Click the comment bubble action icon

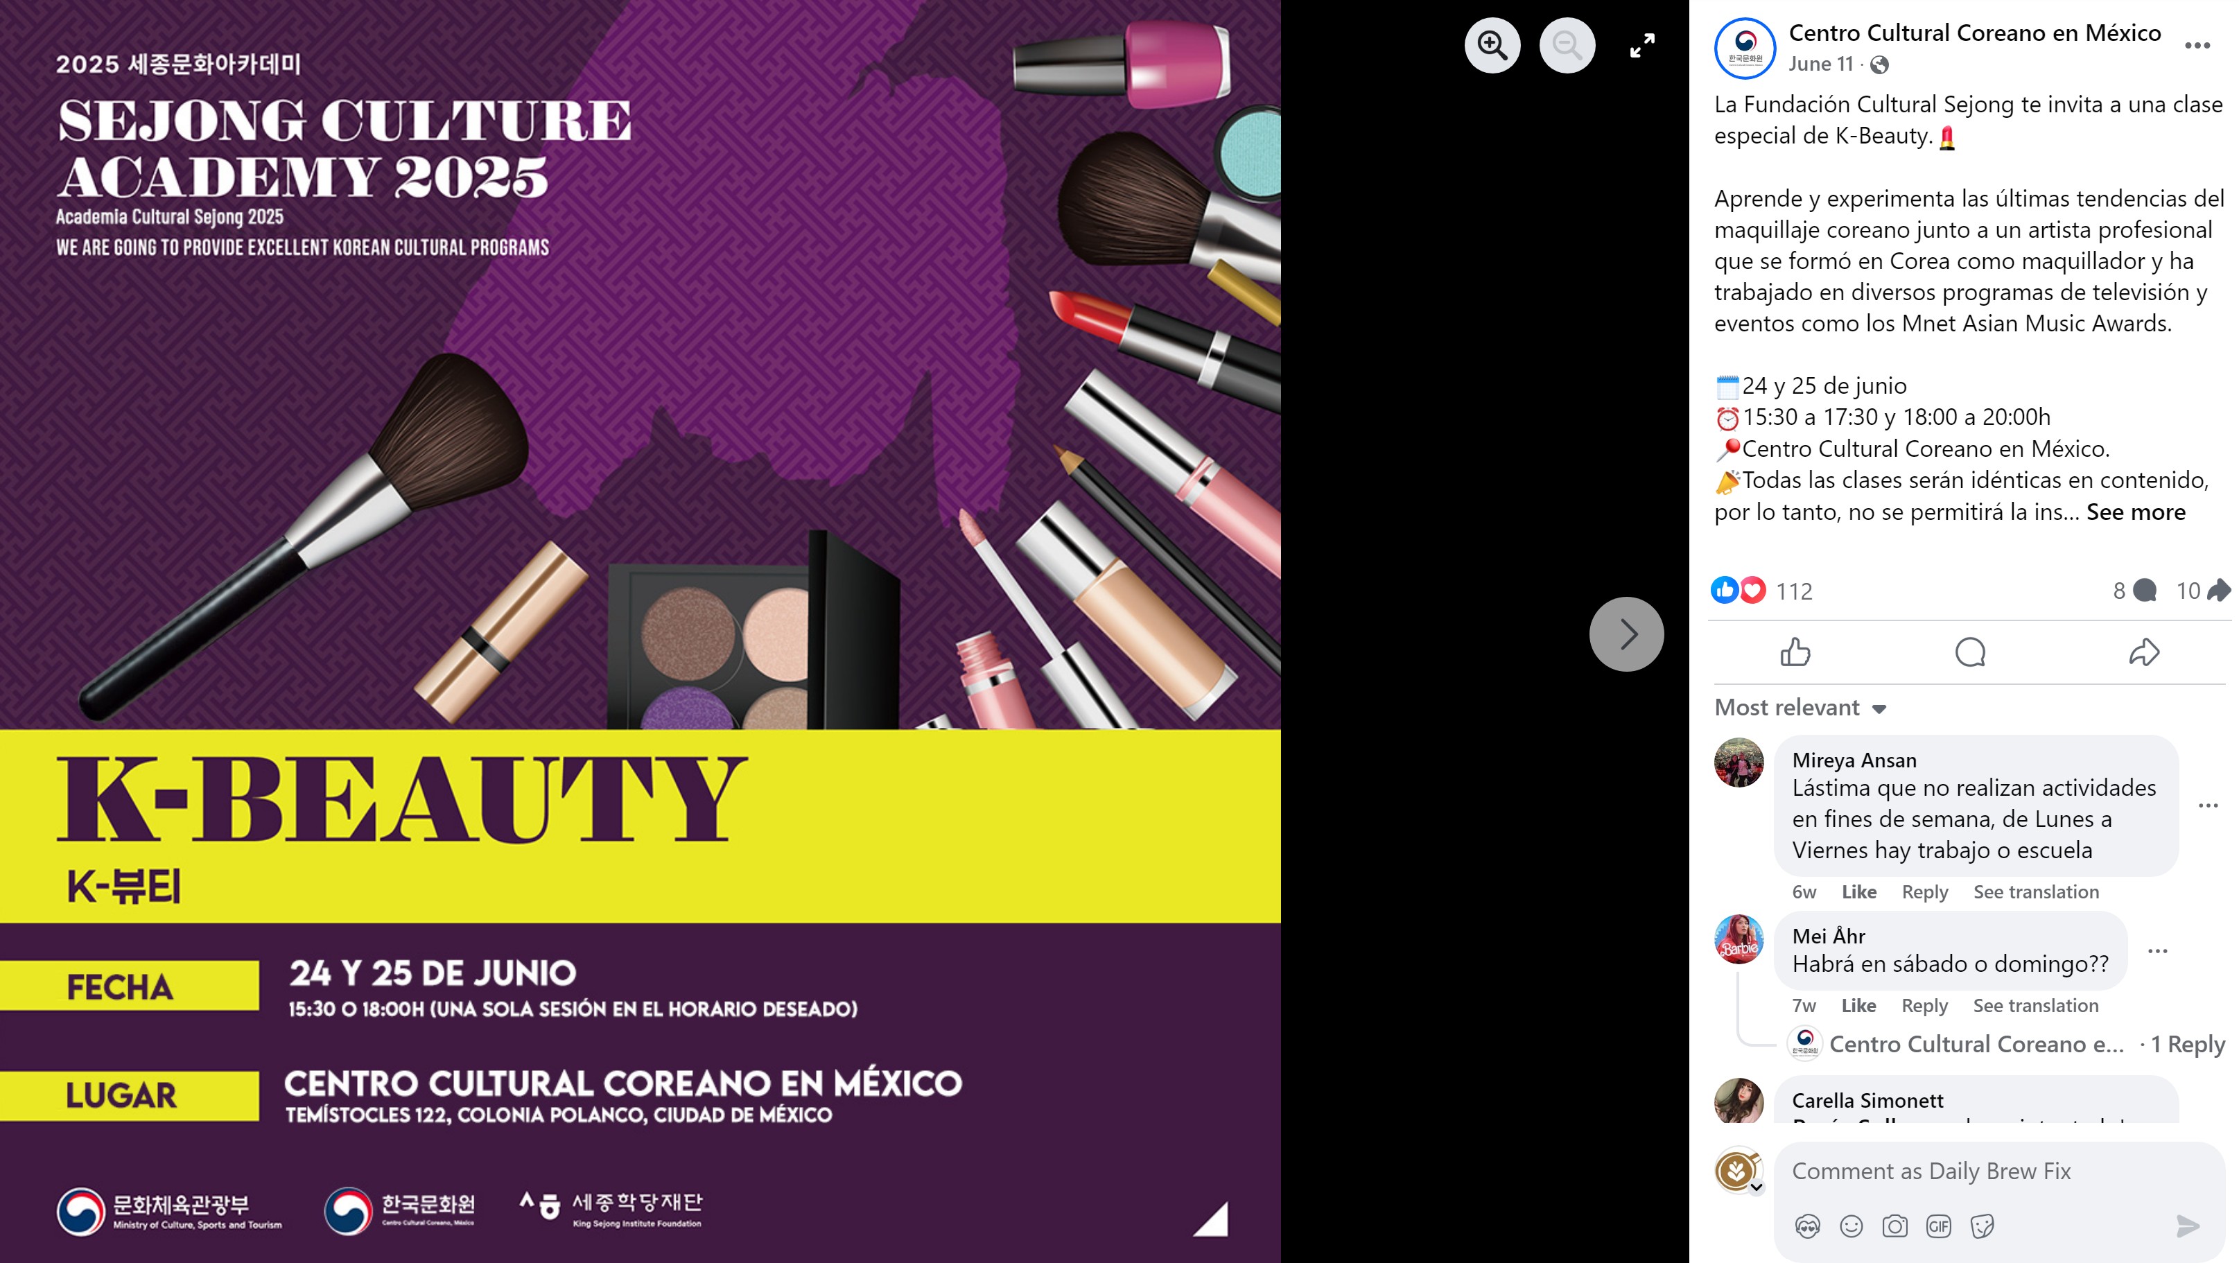click(1969, 652)
